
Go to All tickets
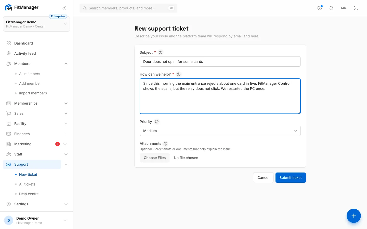point(27,184)
